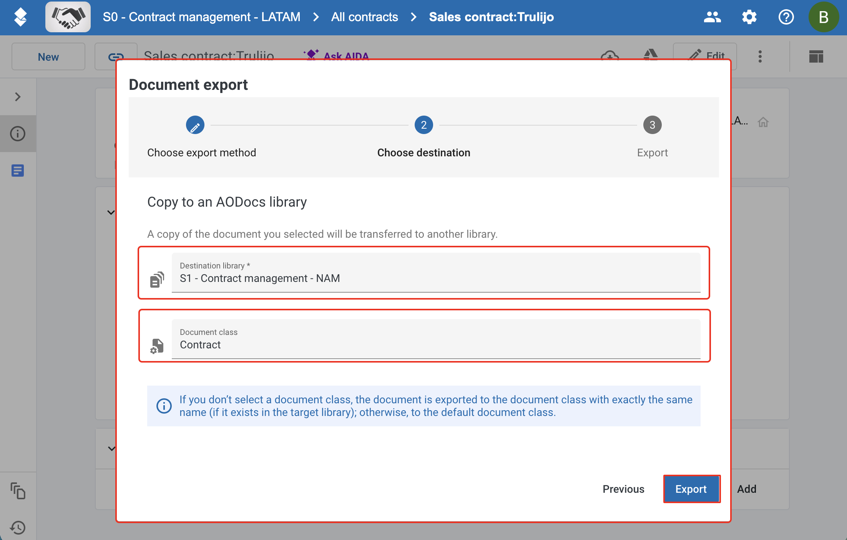The height and width of the screenshot is (540, 847).
Task: Open the Destination library dropdown
Action: [436, 273]
